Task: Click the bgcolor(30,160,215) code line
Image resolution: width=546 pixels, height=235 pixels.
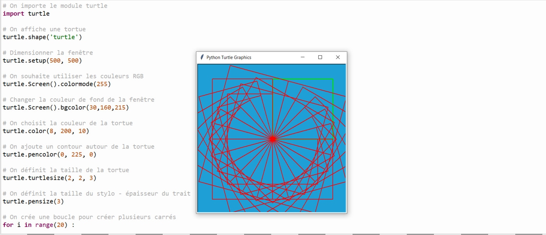Action: click(x=66, y=108)
